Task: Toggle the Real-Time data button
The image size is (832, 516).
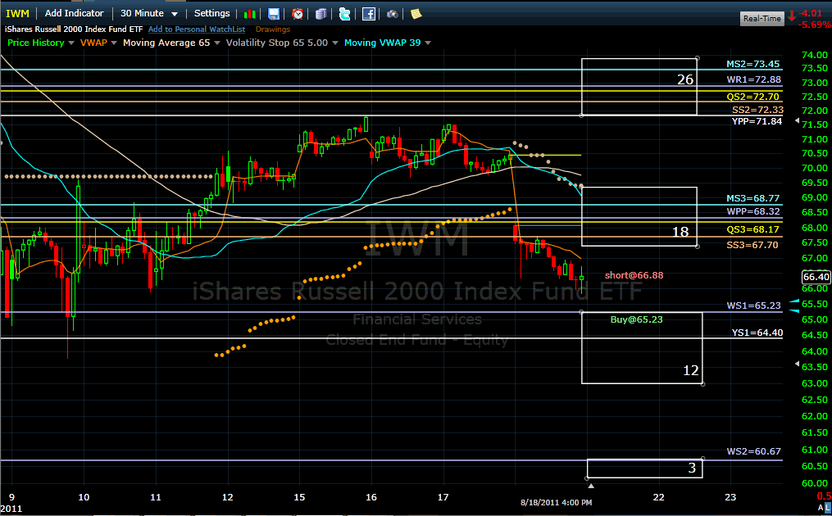Action: click(761, 18)
